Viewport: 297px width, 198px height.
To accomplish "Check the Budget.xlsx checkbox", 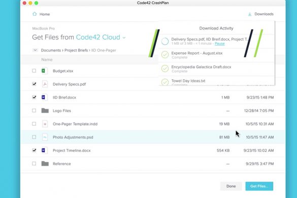I will point(34,71).
